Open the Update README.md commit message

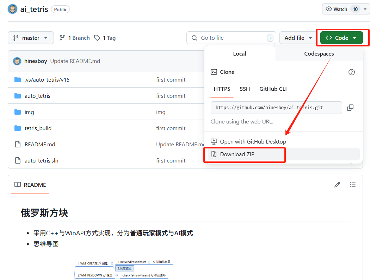click(x=75, y=61)
